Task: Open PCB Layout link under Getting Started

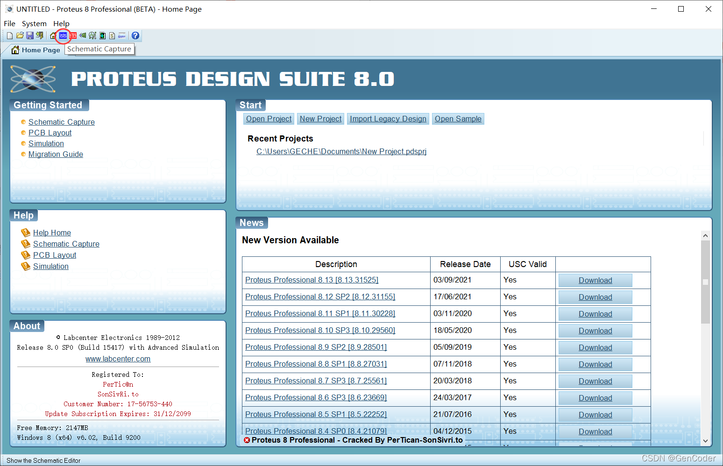Action: 50,133
